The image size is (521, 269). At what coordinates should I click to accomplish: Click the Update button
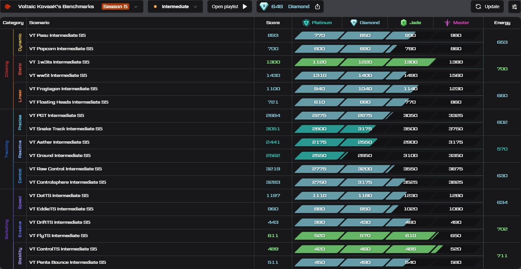(487, 7)
